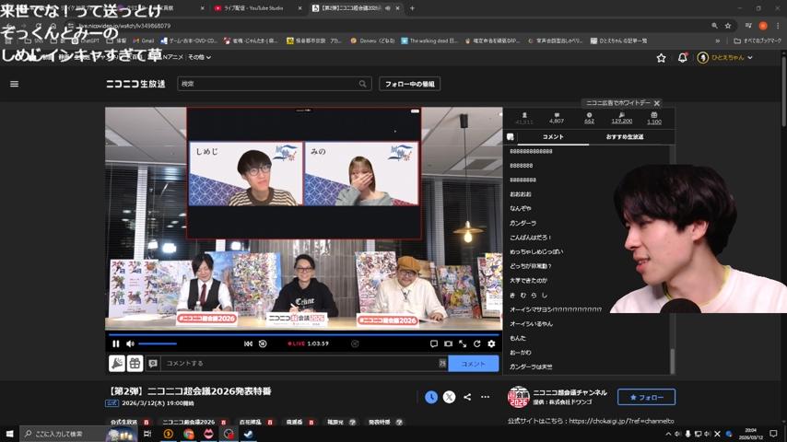
Task: Enter fullscreen with the expand arrows icon
Action: tap(463, 343)
